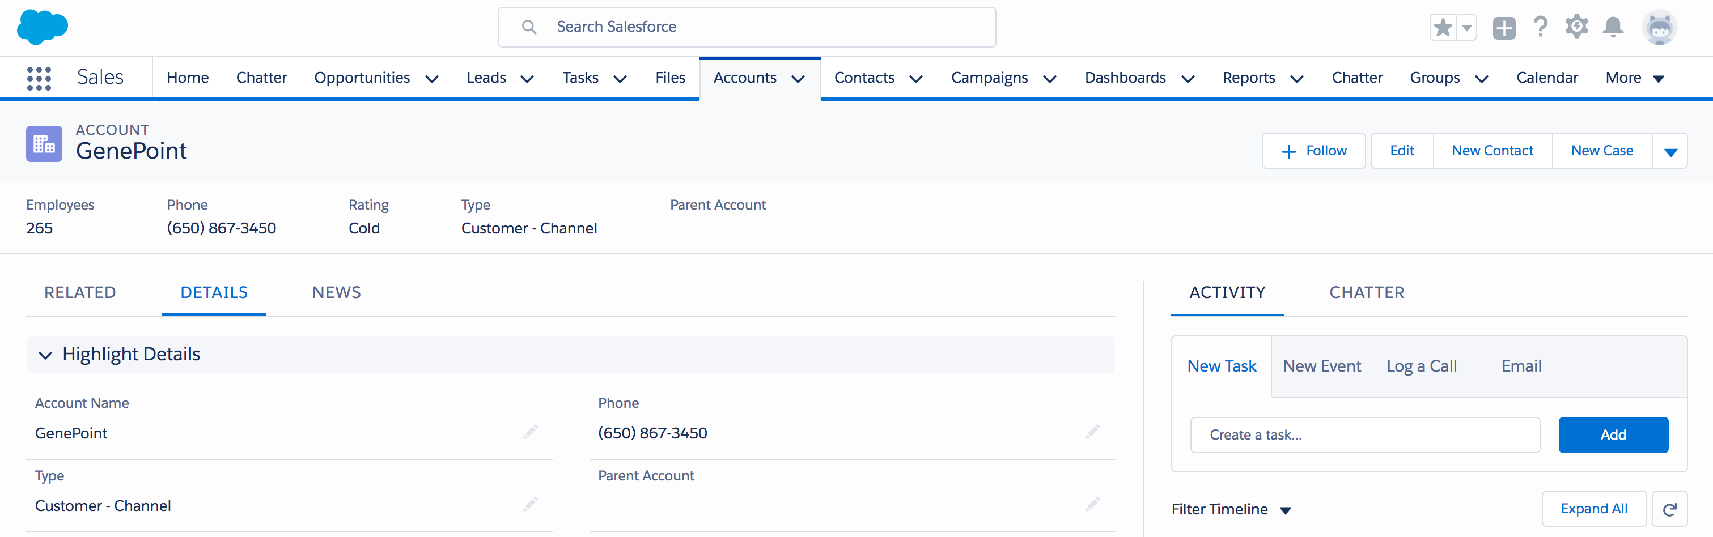Click the Salesforce cloud logo
The height and width of the screenshot is (537, 1713).
pos(42,27)
